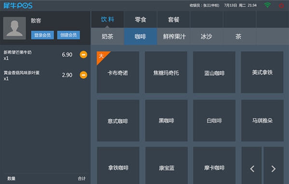Click the 散客 customer name
The width and height of the screenshot is (289, 184).
click(36, 20)
